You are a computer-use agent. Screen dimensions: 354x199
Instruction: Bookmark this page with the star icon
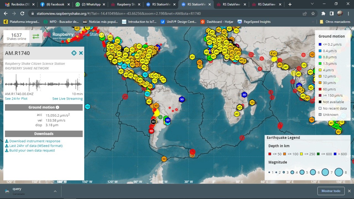313,13
